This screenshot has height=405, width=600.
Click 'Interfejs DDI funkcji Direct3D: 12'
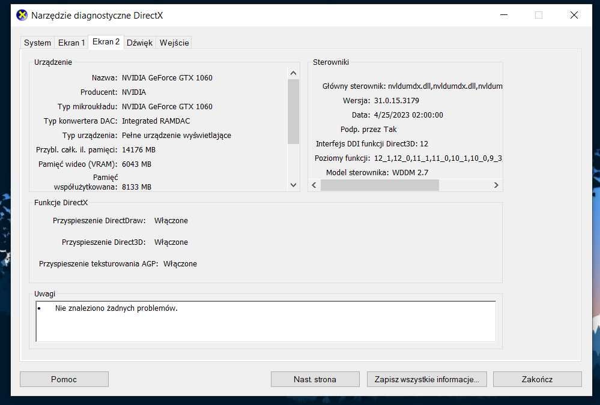(x=372, y=144)
